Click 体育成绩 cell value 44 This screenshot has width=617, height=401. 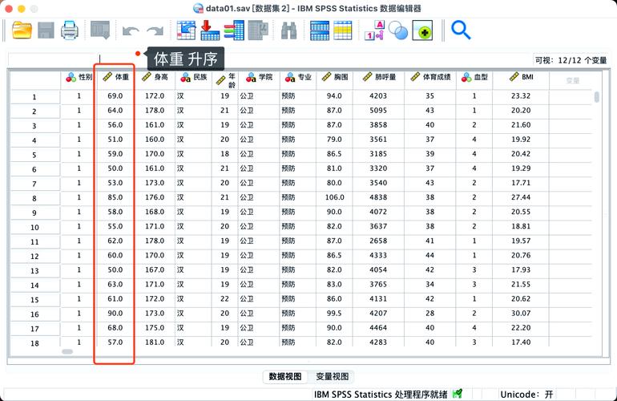pyautogui.click(x=430, y=255)
